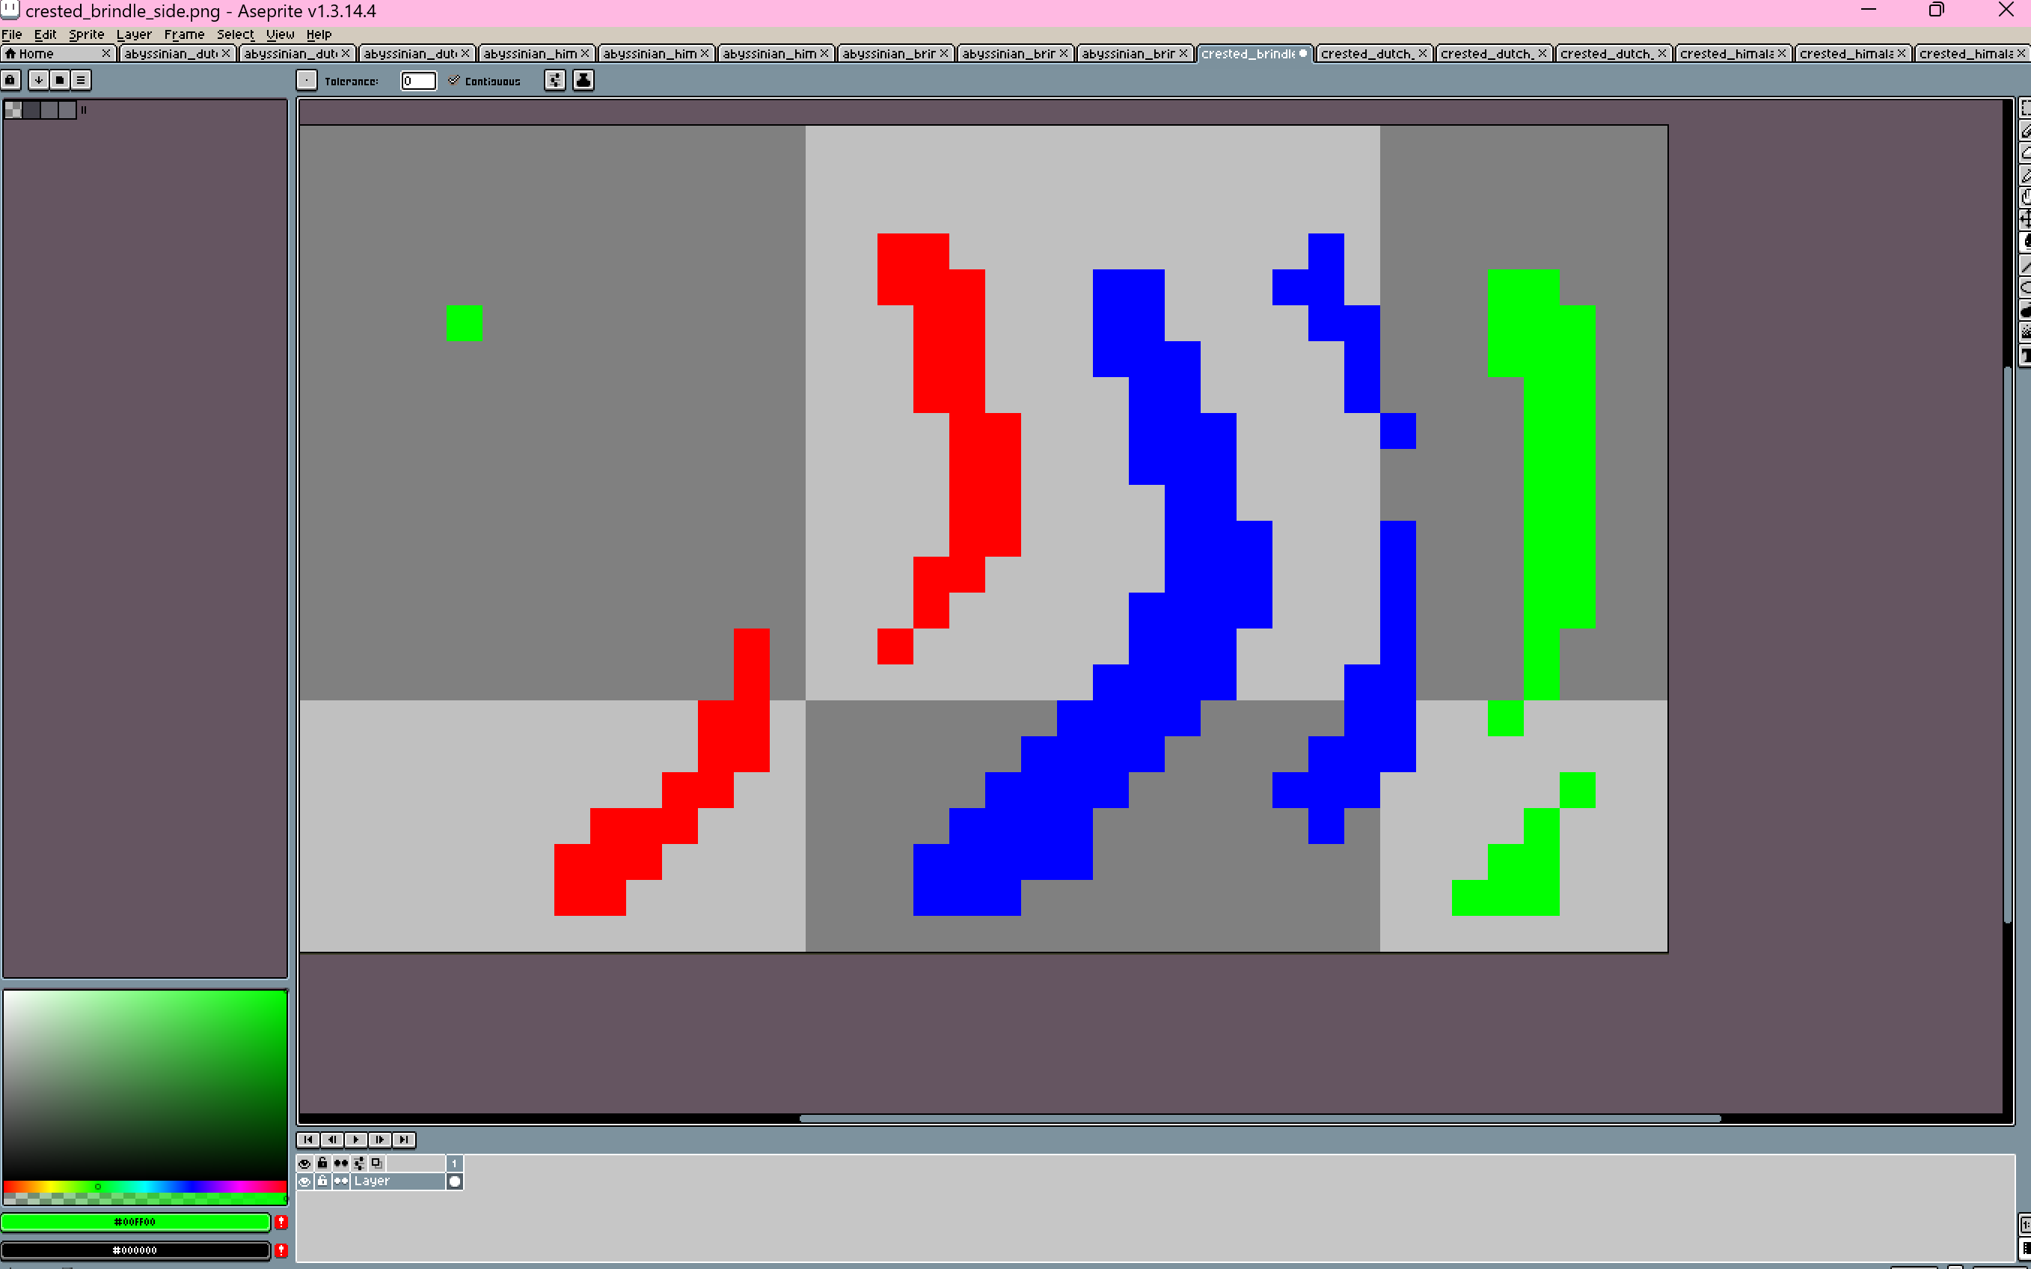2031x1269 pixels.
Task: Open the File menu
Action: click(12, 34)
